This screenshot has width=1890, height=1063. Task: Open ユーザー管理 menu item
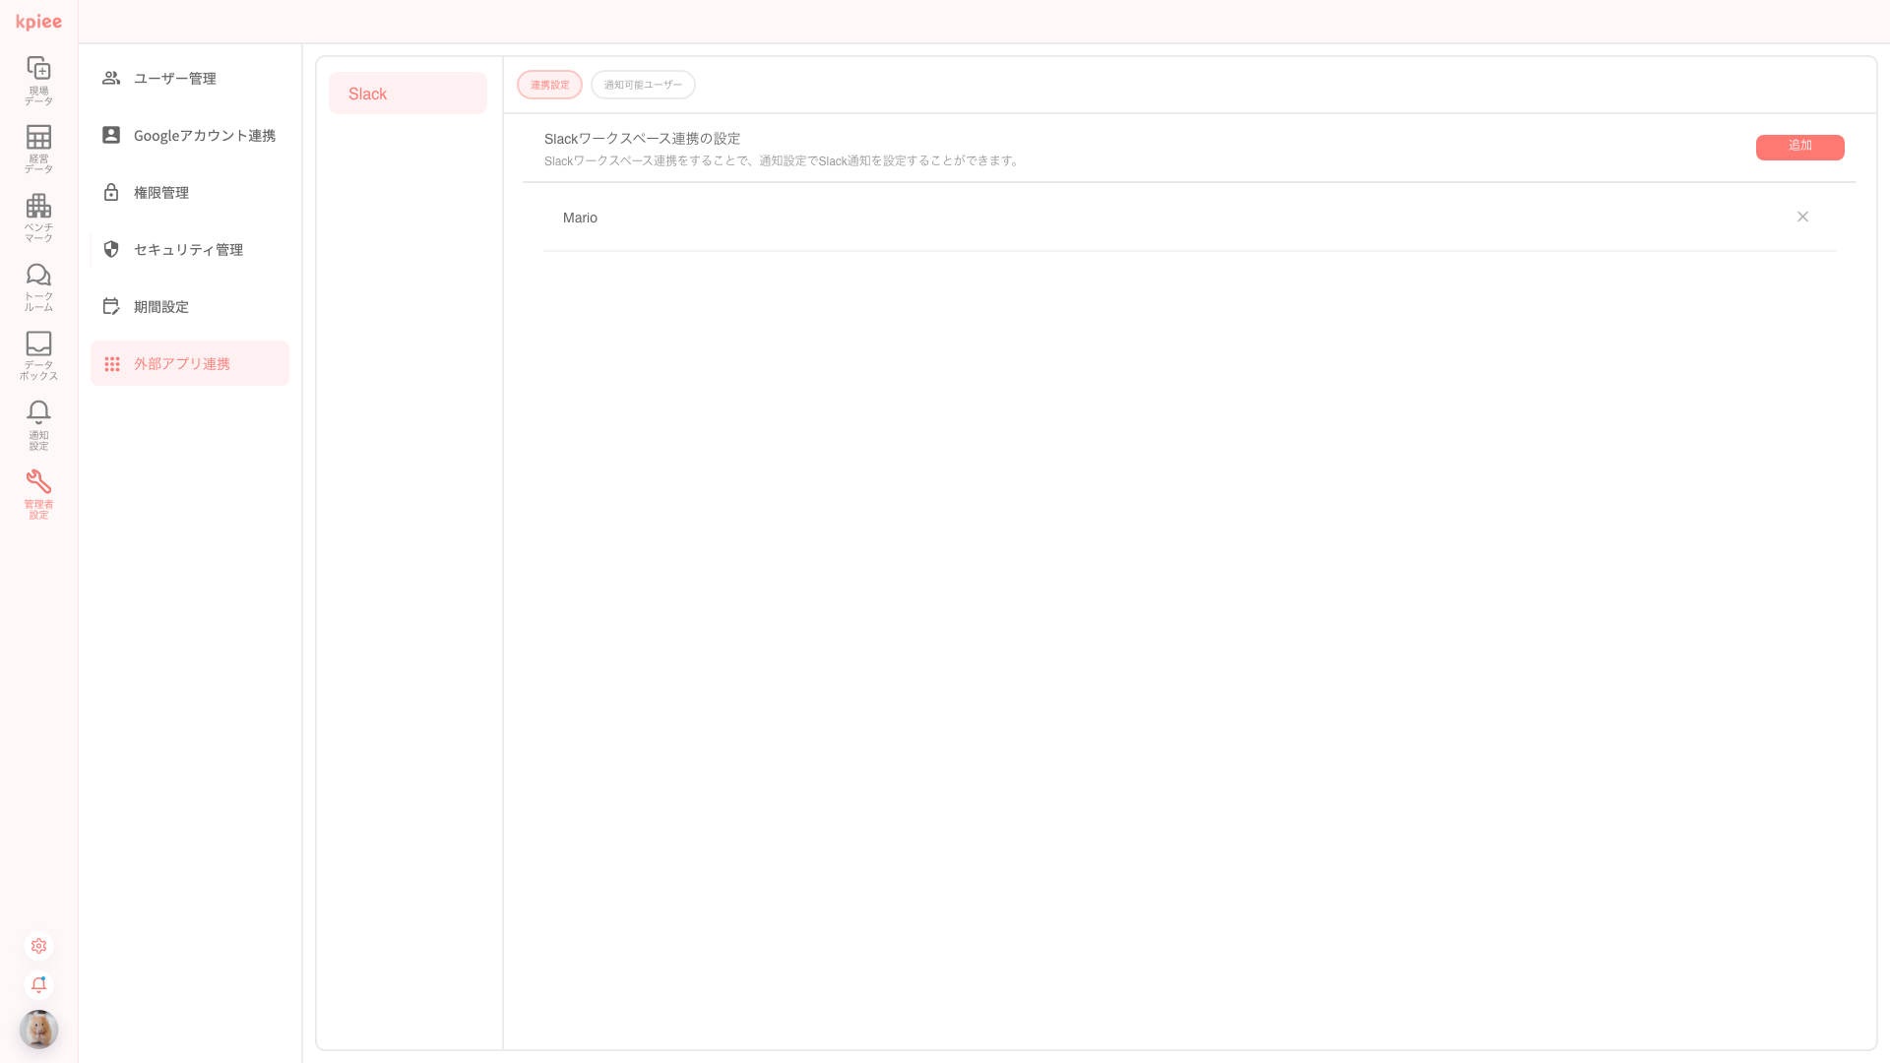pos(174,79)
